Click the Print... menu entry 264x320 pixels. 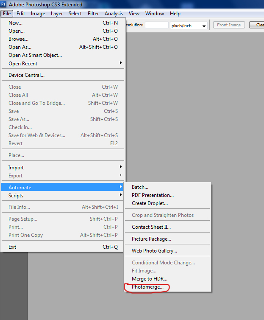tap(63, 227)
